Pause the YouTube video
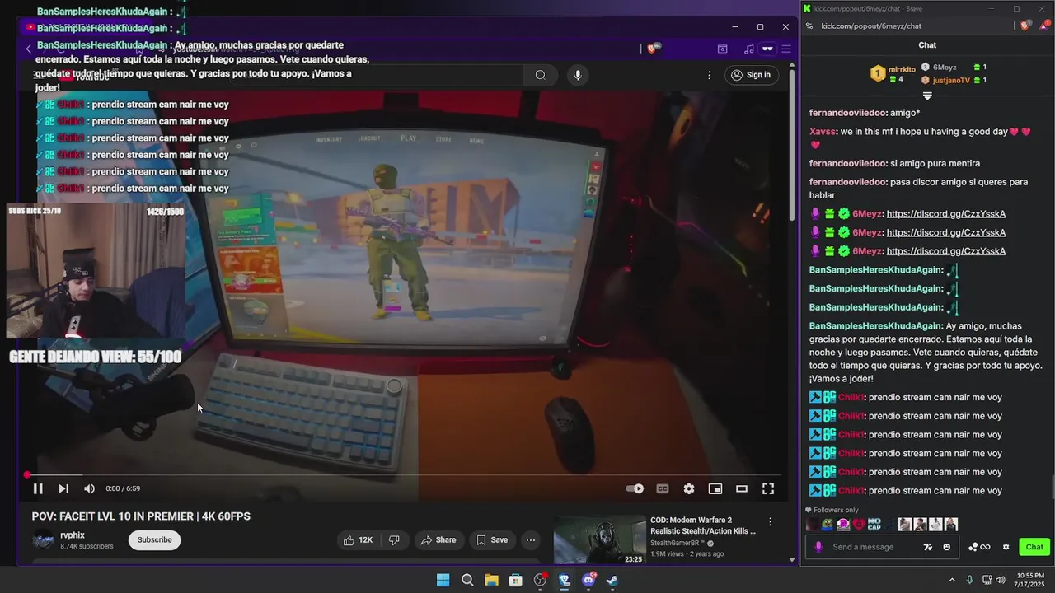 [38, 488]
